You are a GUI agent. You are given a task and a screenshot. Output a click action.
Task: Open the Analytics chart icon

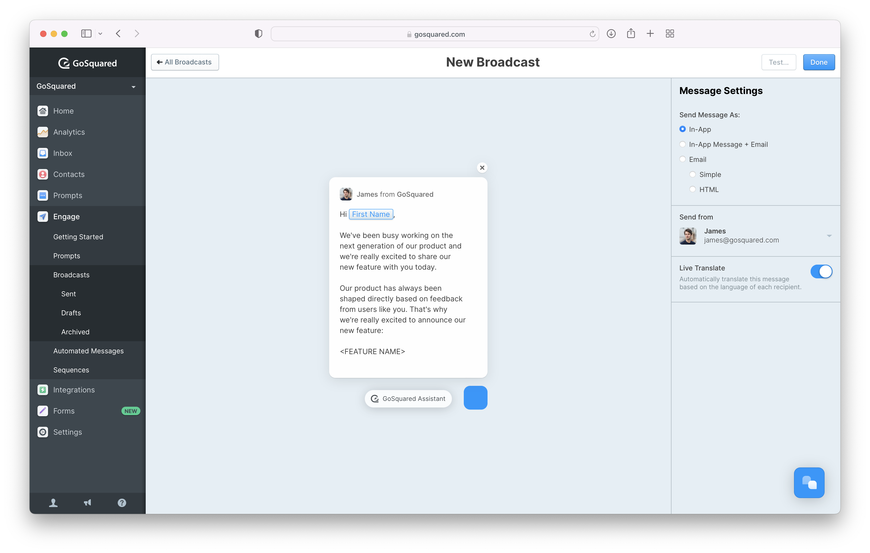pyautogui.click(x=43, y=132)
